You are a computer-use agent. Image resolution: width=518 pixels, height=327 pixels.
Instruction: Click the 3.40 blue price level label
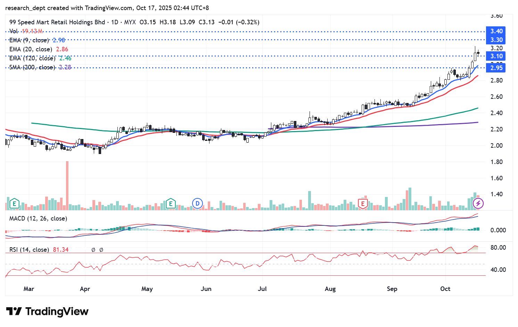(x=496, y=31)
